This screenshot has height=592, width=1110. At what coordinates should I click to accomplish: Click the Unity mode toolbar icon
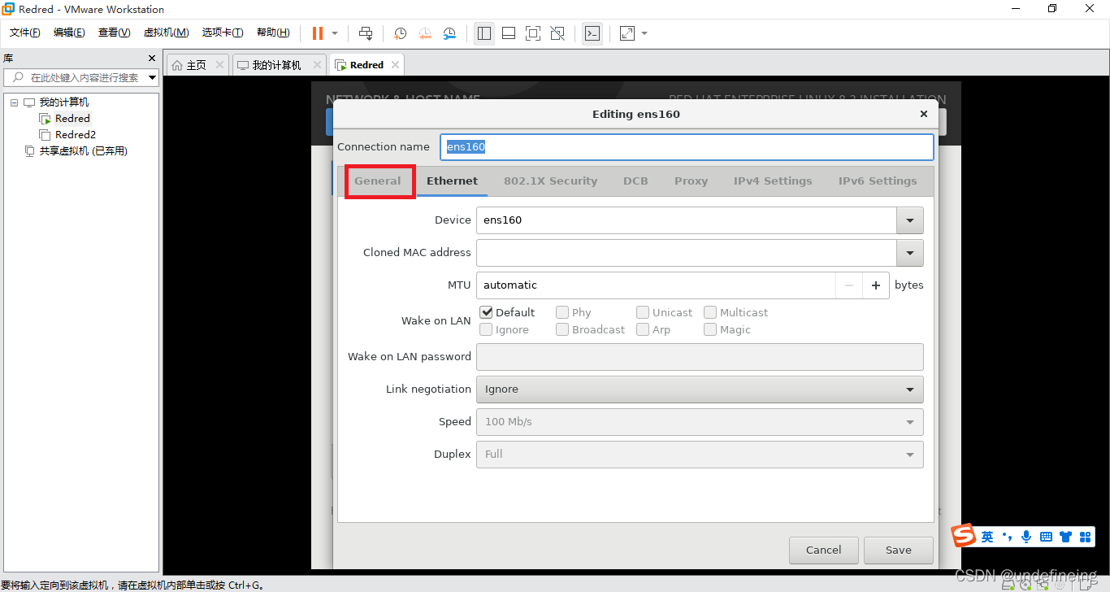click(557, 33)
